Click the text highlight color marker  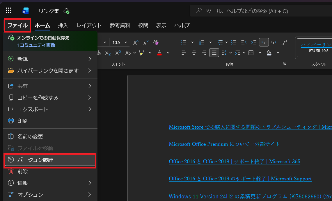141,53
